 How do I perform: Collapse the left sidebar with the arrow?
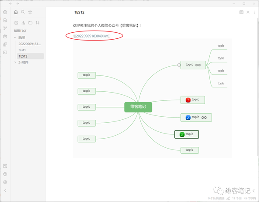click(x=5, y=190)
